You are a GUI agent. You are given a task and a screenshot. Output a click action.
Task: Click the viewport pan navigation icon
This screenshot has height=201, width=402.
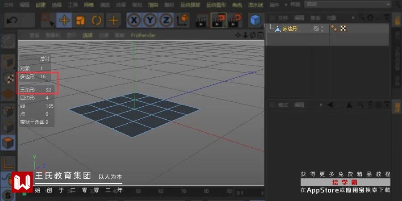[x=238, y=35]
